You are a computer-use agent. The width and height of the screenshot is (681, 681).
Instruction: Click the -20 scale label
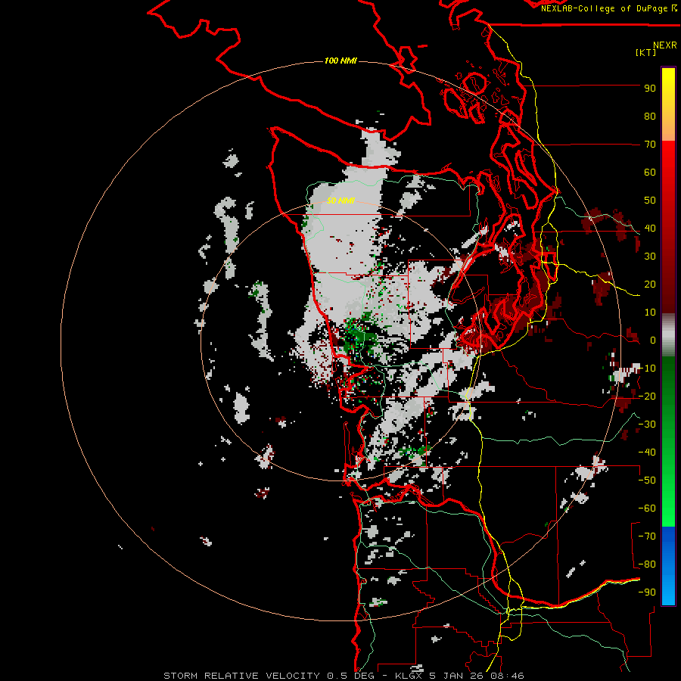pos(647,396)
